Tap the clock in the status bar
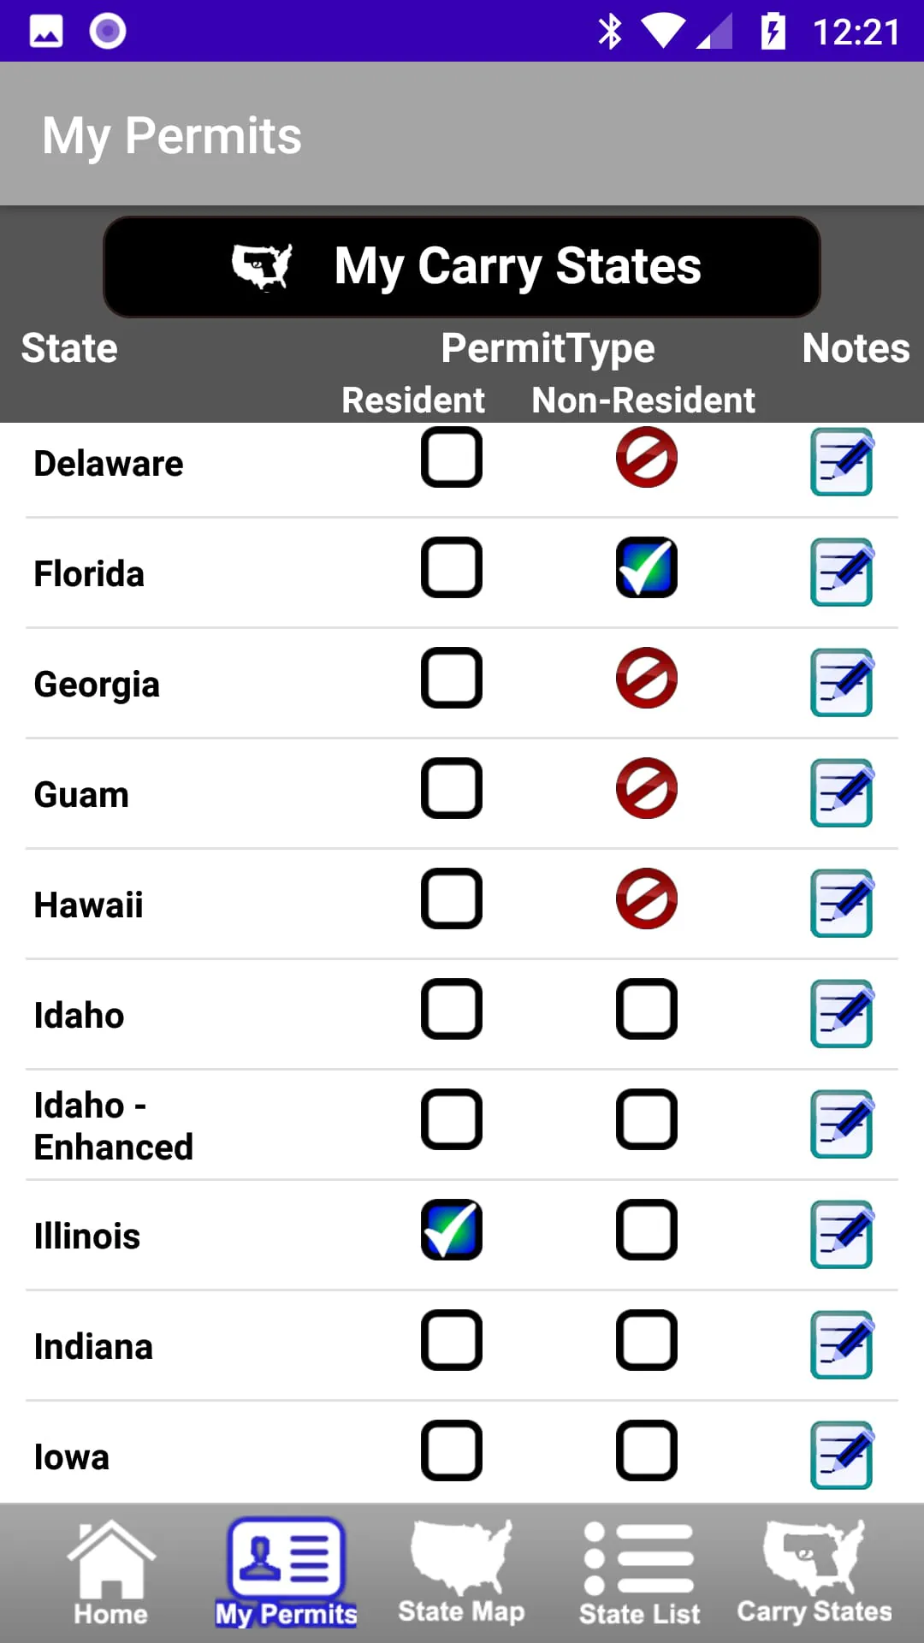The image size is (924, 1643). pos(856,31)
